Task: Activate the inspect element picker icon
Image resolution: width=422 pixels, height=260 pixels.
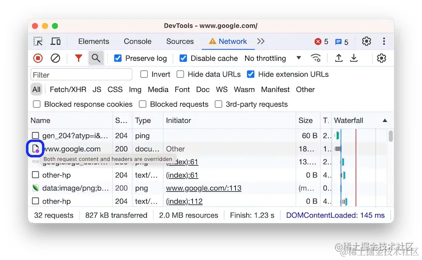Action: [x=38, y=41]
